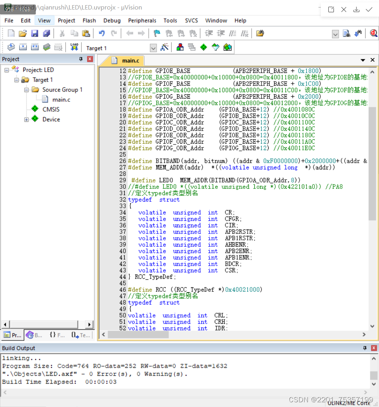Toggle the Build Output panel pin
This screenshot has height=407, width=379.
[365, 348]
